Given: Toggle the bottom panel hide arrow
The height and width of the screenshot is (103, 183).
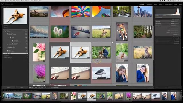Looking at the screenshot, I should pyautogui.click(x=91, y=102).
